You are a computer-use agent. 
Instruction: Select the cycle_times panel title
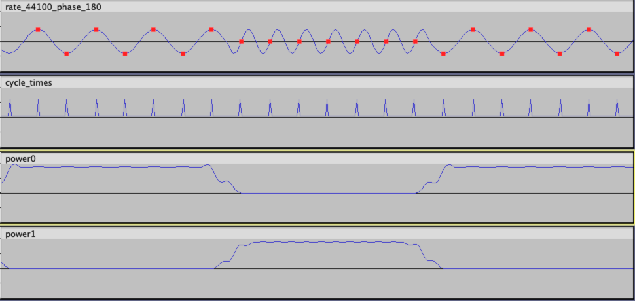click(x=28, y=83)
